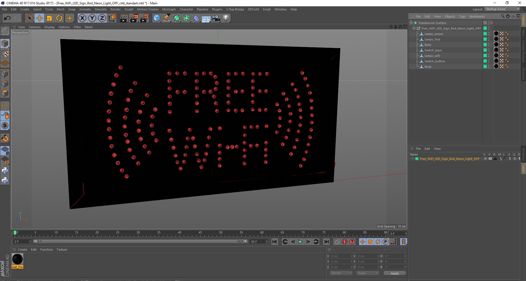Activate the Move tool

point(39,18)
